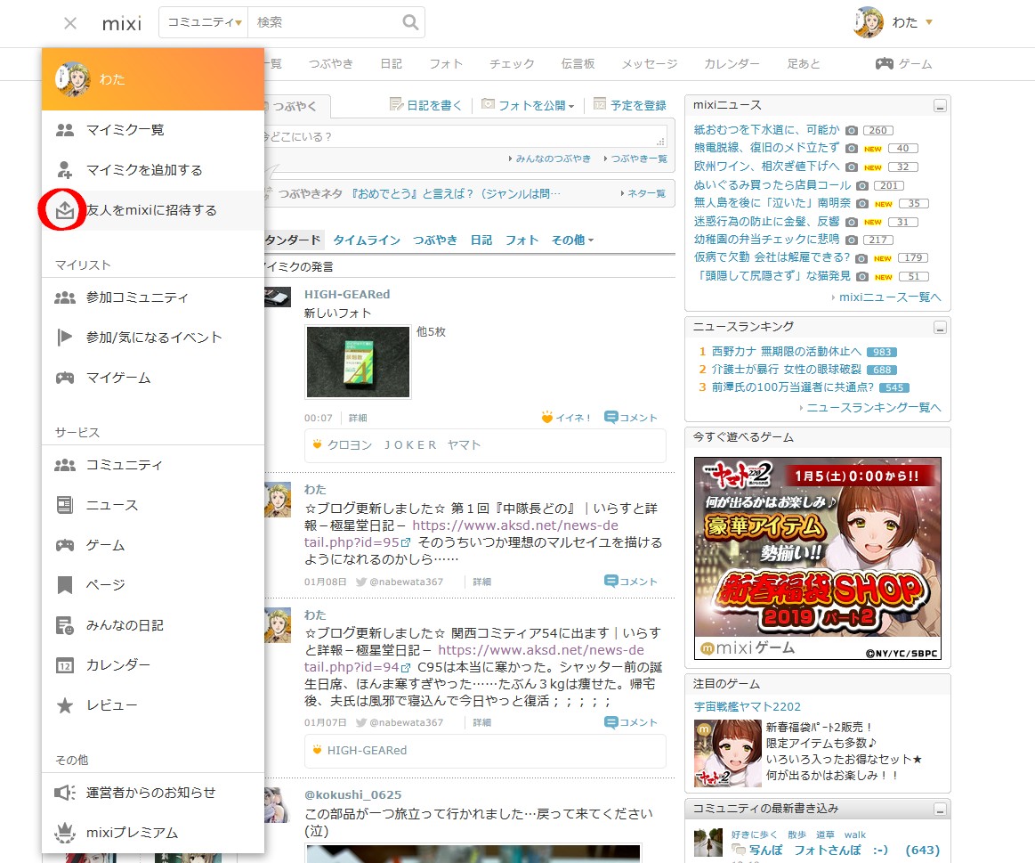Open つぶやき in the top navigation

coord(331,63)
